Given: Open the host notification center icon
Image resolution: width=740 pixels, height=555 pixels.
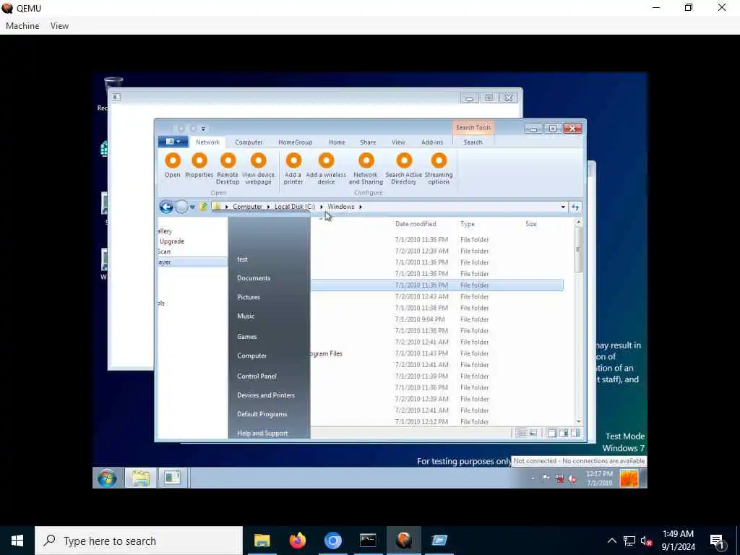Looking at the screenshot, I should click(x=718, y=541).
